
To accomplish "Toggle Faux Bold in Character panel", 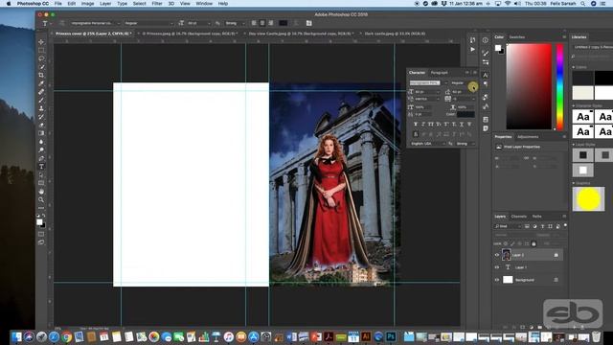I will tap(415, 124).
